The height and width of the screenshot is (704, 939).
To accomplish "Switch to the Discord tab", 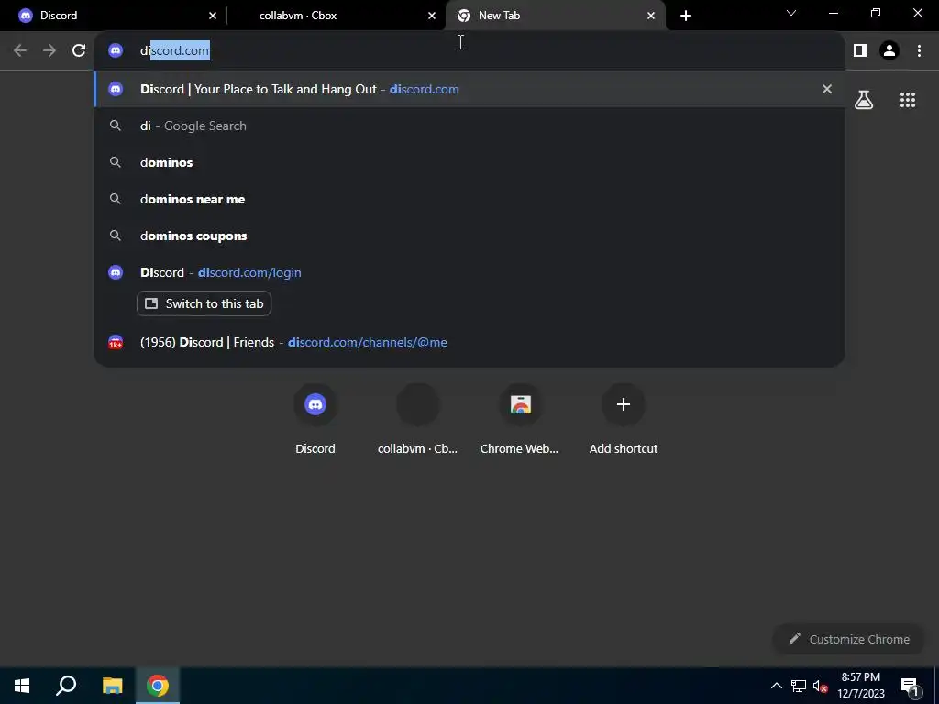I will [x=114, y=16].
